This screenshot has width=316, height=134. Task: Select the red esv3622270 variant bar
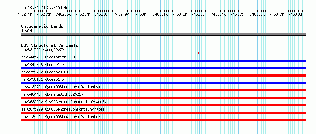coord(163,105)
